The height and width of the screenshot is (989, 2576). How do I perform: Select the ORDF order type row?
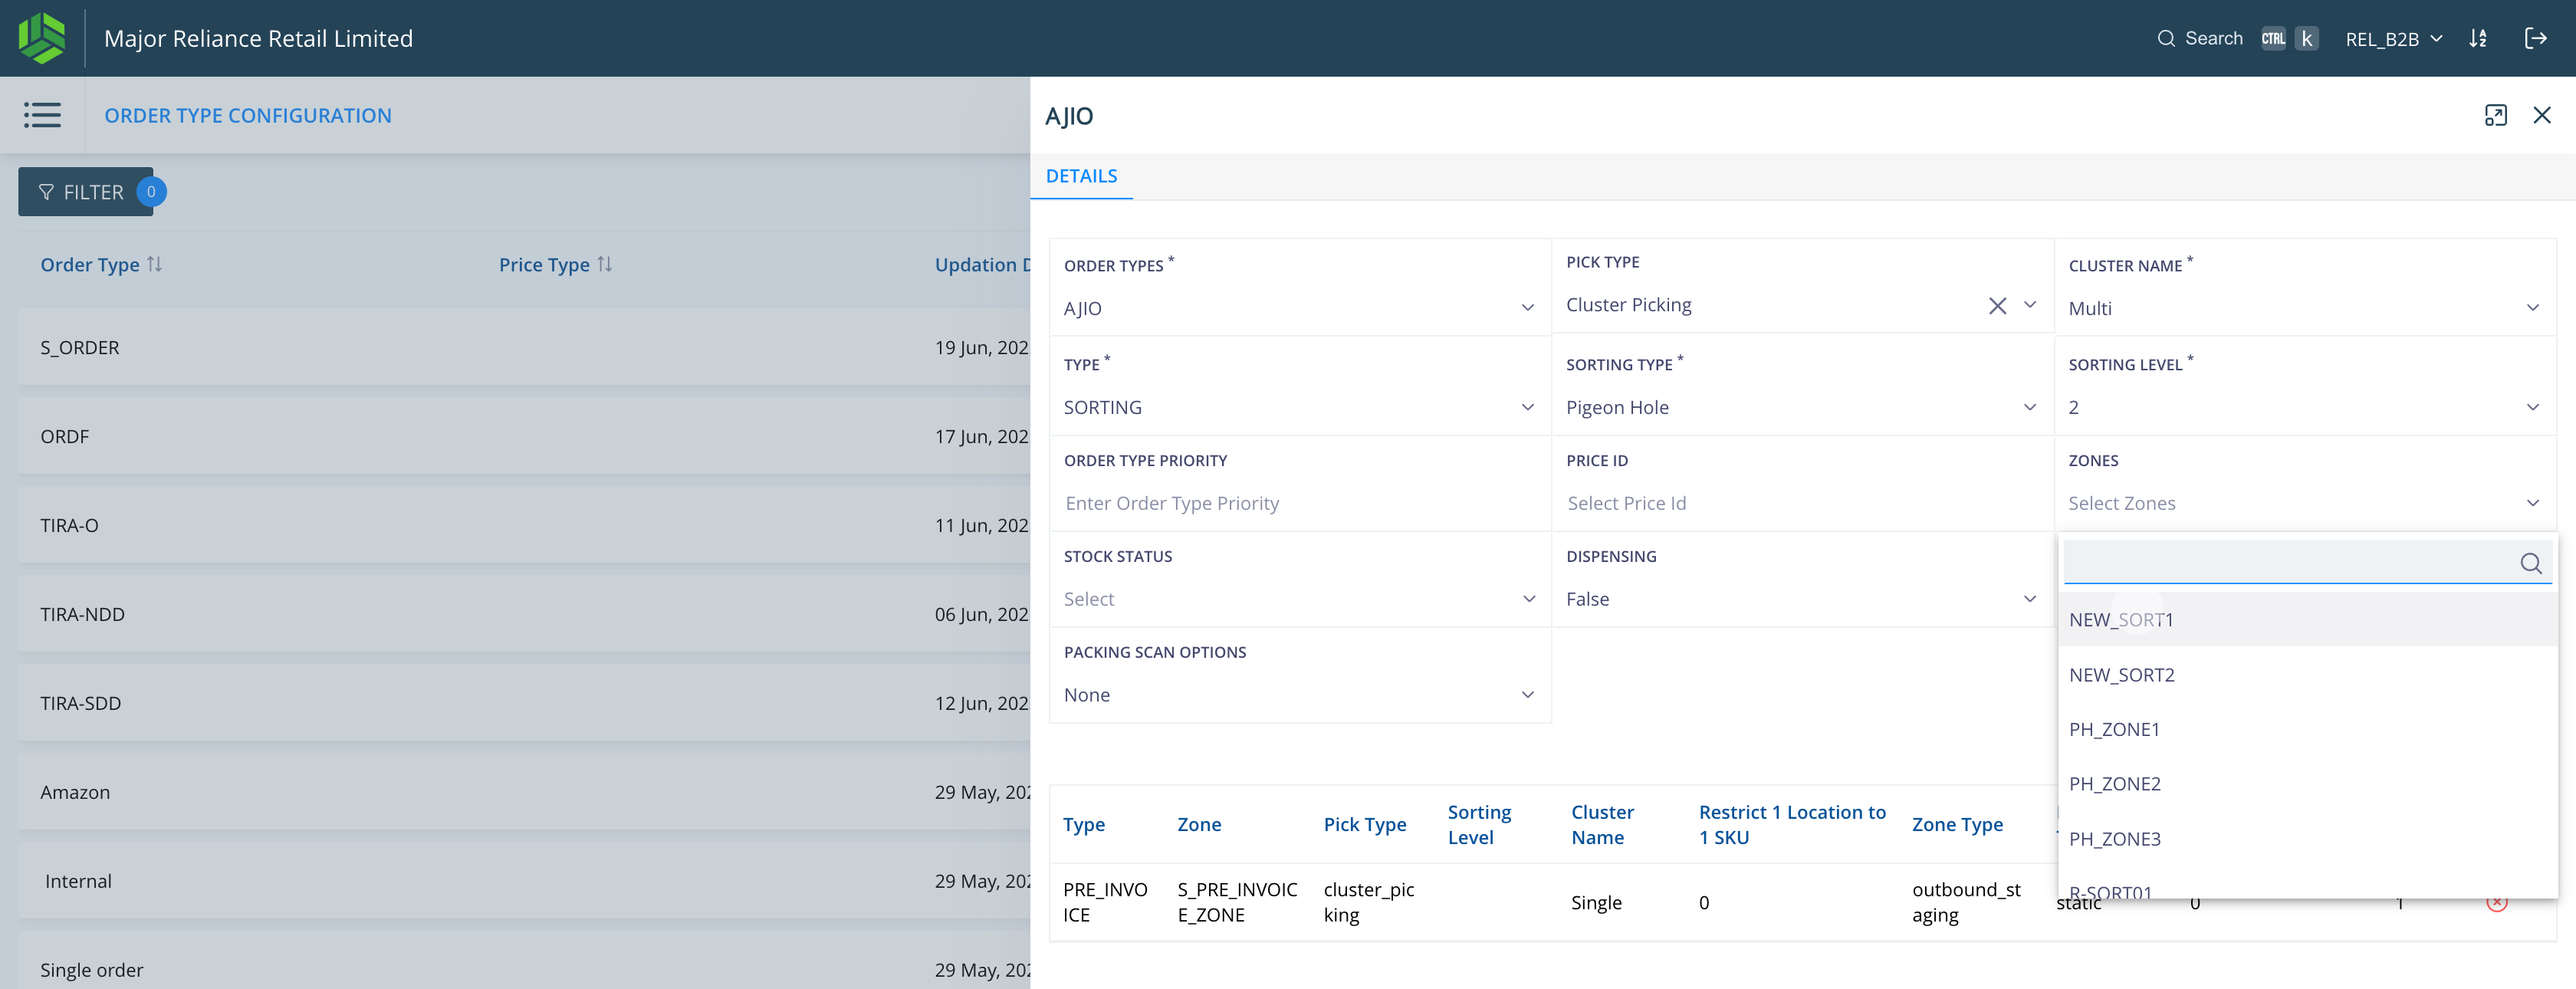pyautogui.click(x=525, y=437)
